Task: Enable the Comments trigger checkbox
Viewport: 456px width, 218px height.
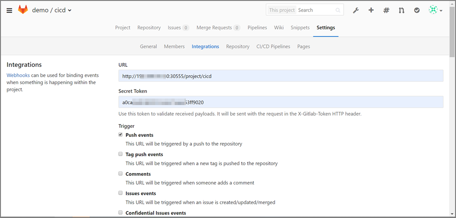Action: [x=120, y=173]
